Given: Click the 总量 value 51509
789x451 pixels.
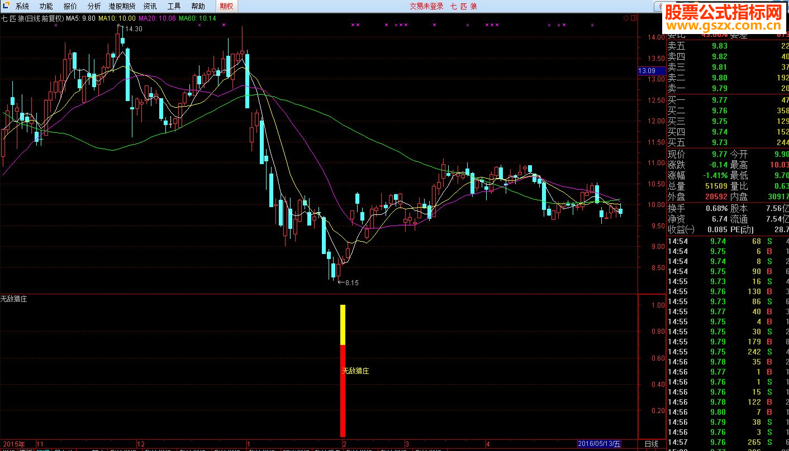Looking at the screenshot, I should point(716,186).
